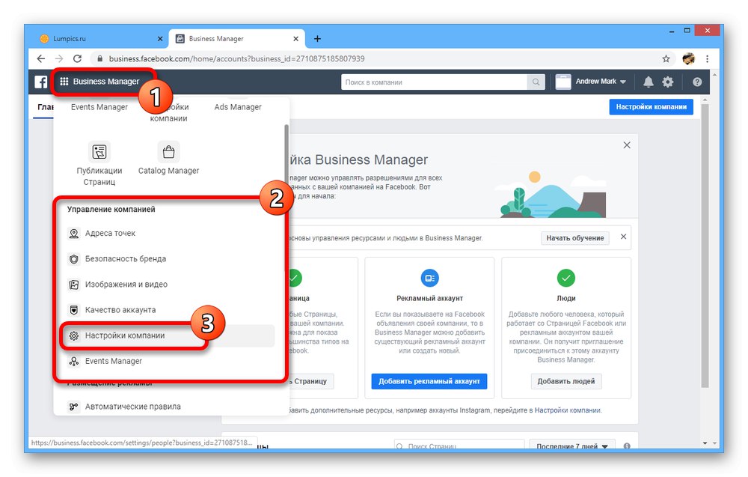748x477 pixels.
Task: Open the Последние 7 дней dropdown
Action: point(572,446)
